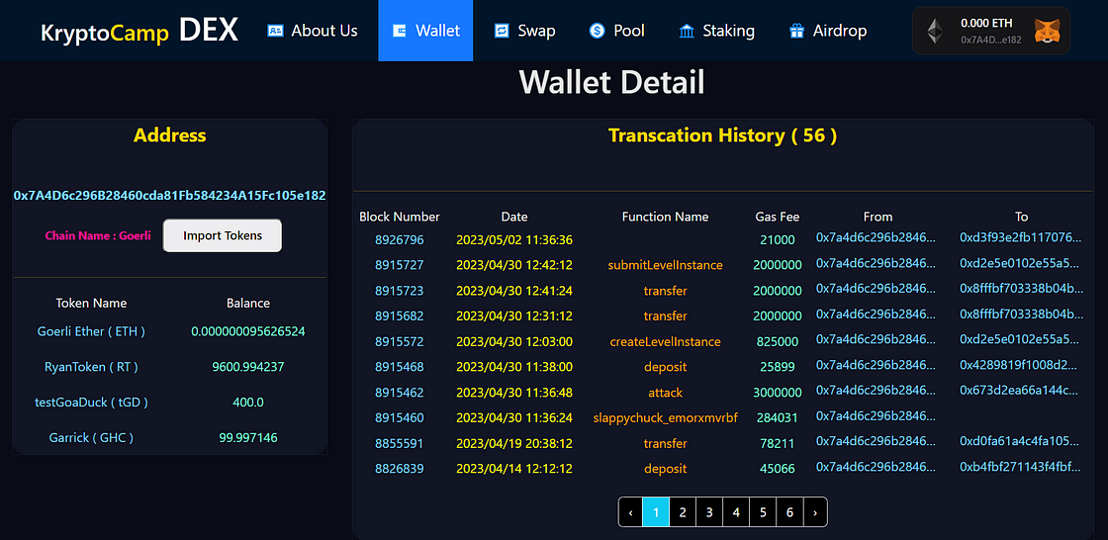Click the Pool dollar icon
The image size is (1108, 540).
[x=598, y=31]
